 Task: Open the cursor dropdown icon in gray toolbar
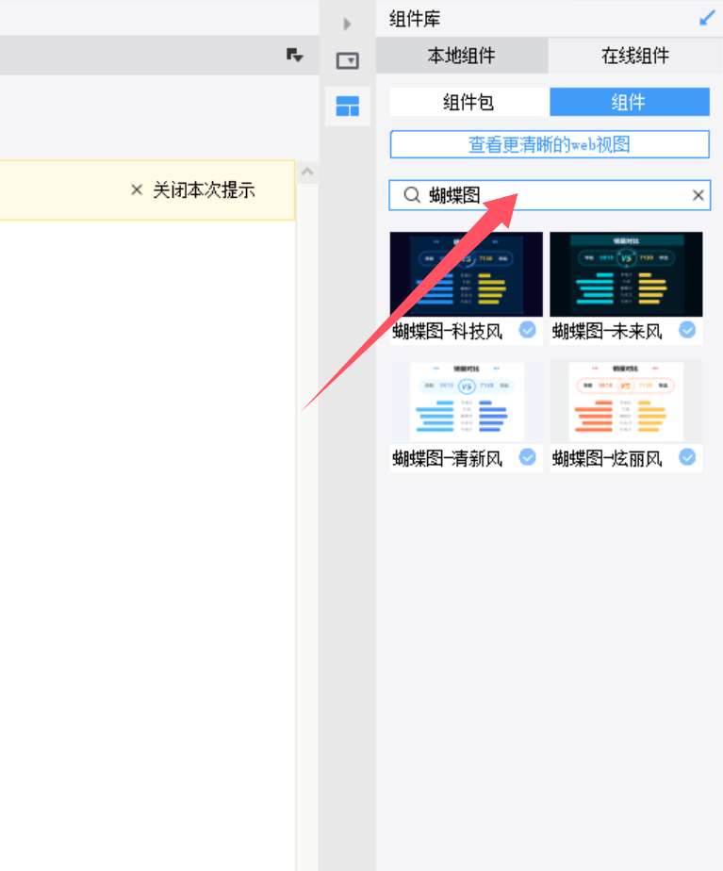tap(294, 55)
